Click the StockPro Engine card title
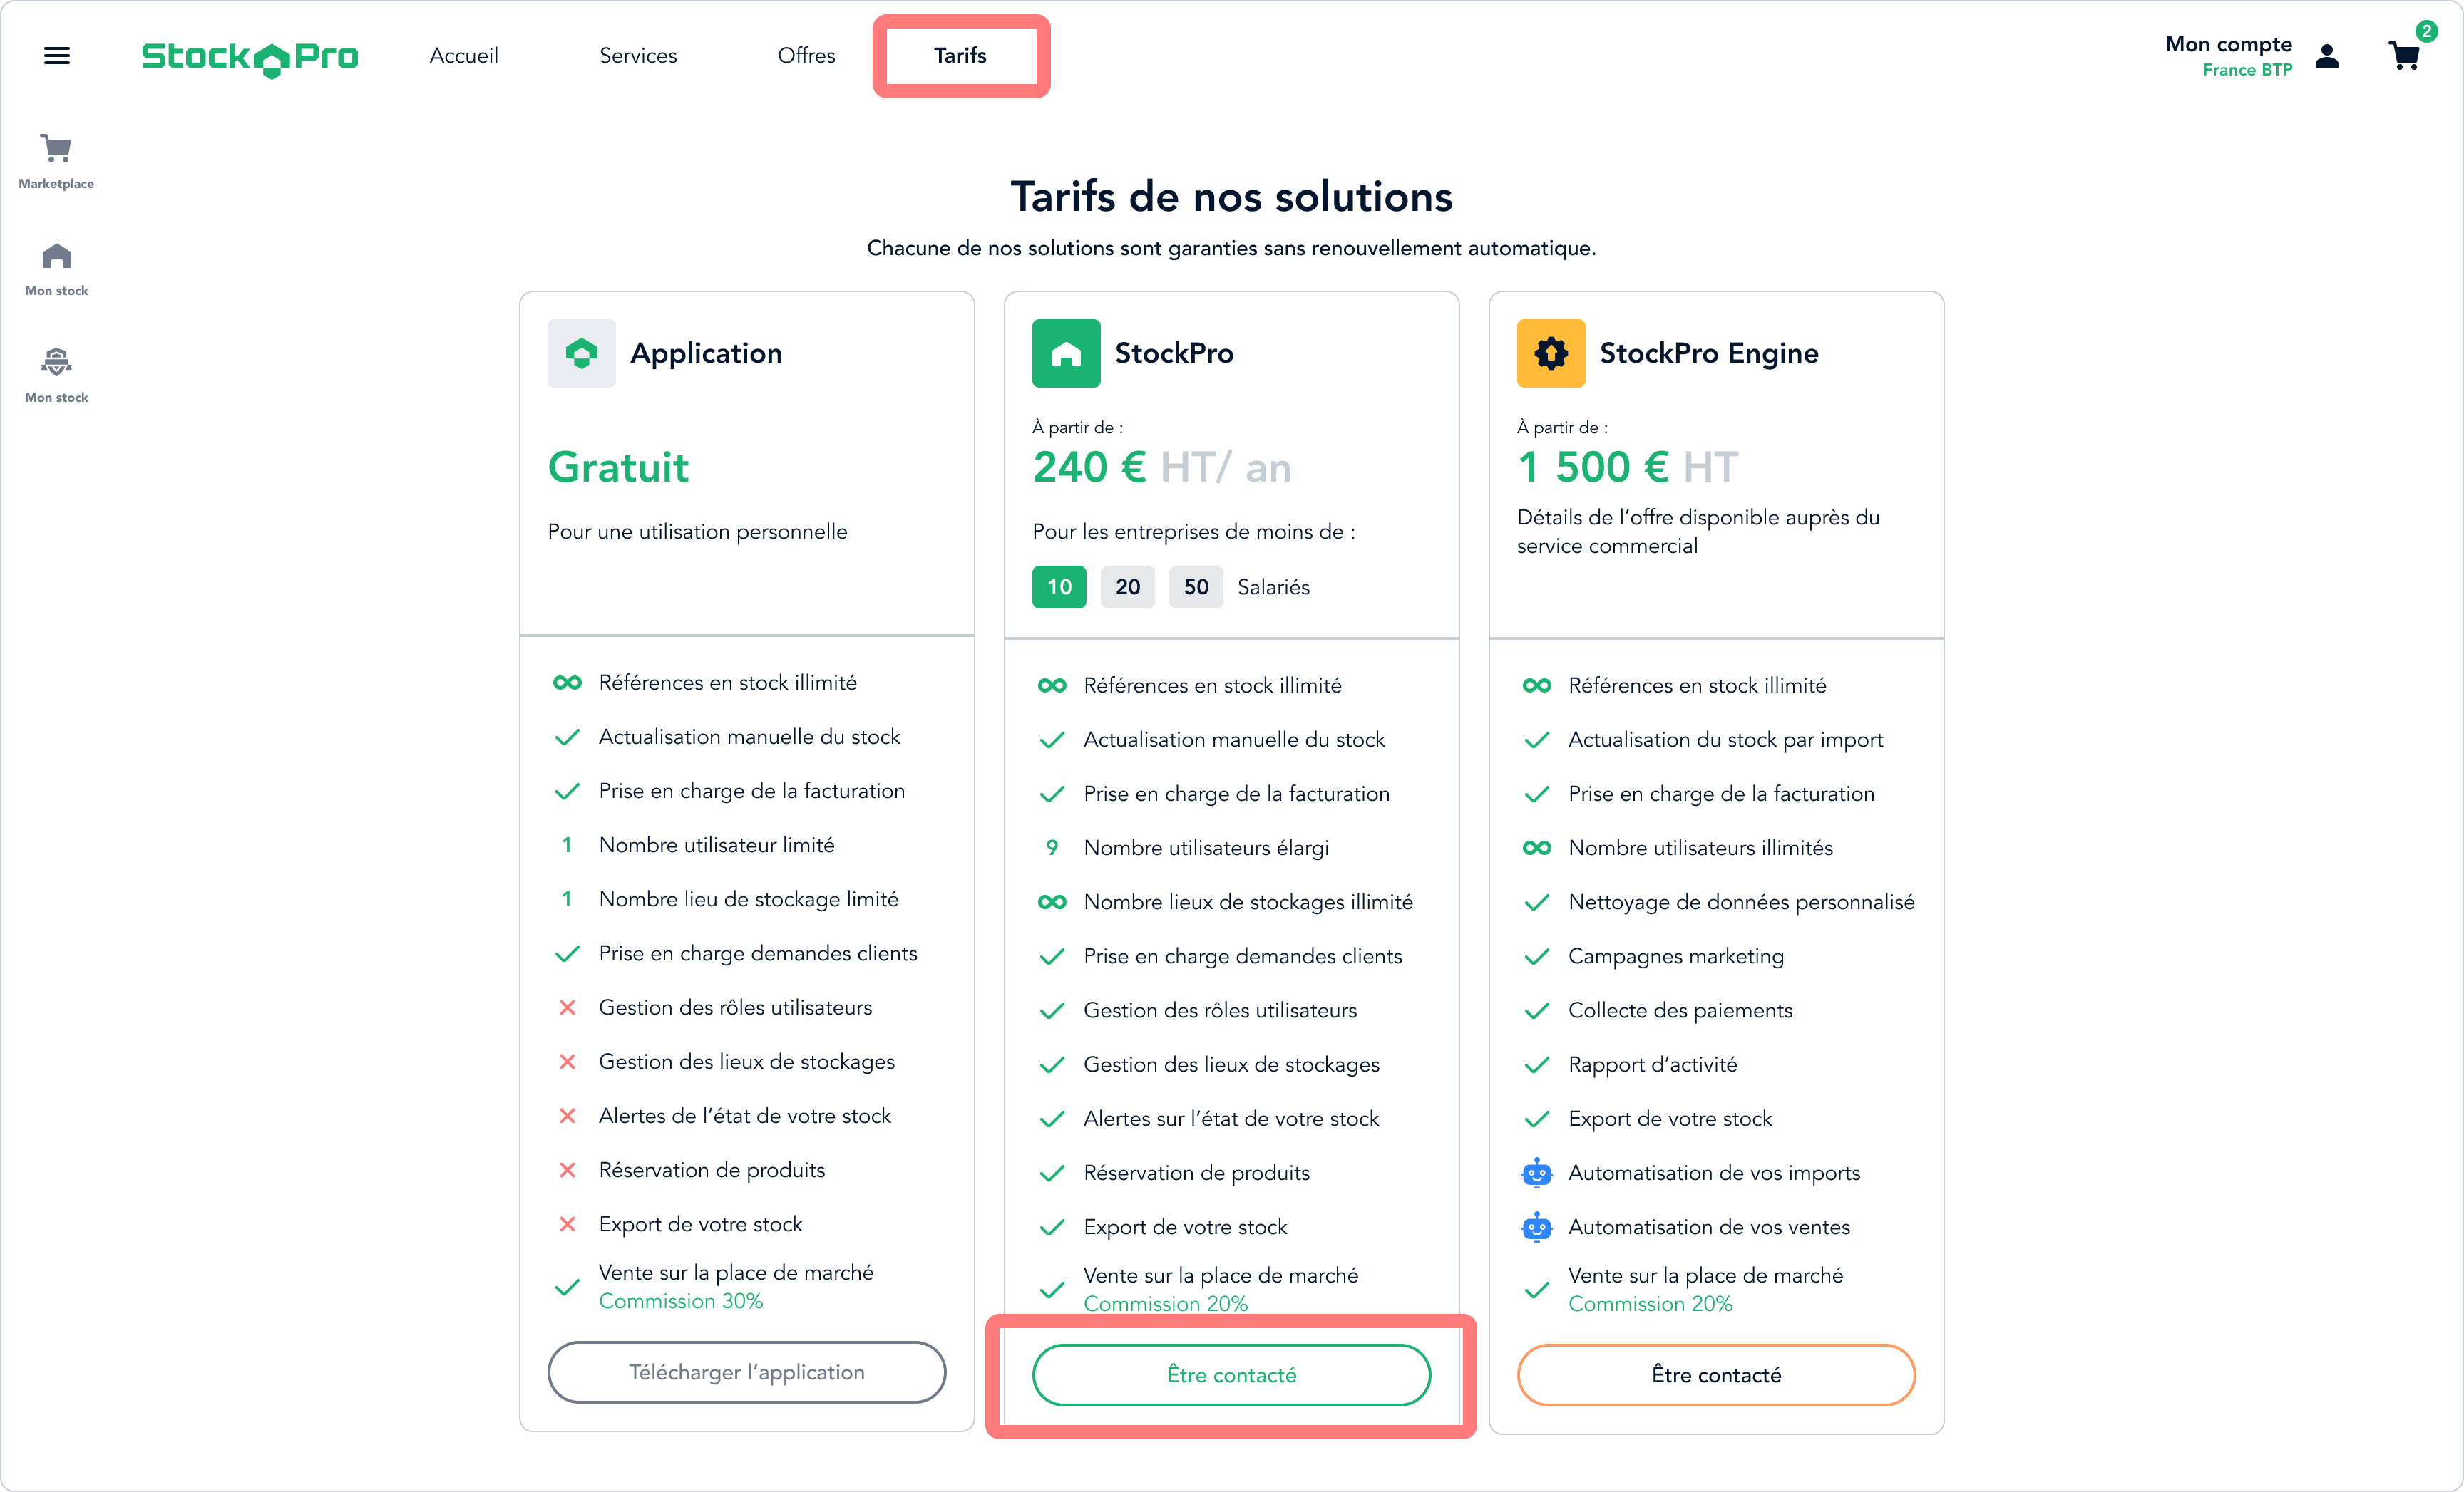The width and height of the screenshot is (2464, 1492). pos(1709,354)
